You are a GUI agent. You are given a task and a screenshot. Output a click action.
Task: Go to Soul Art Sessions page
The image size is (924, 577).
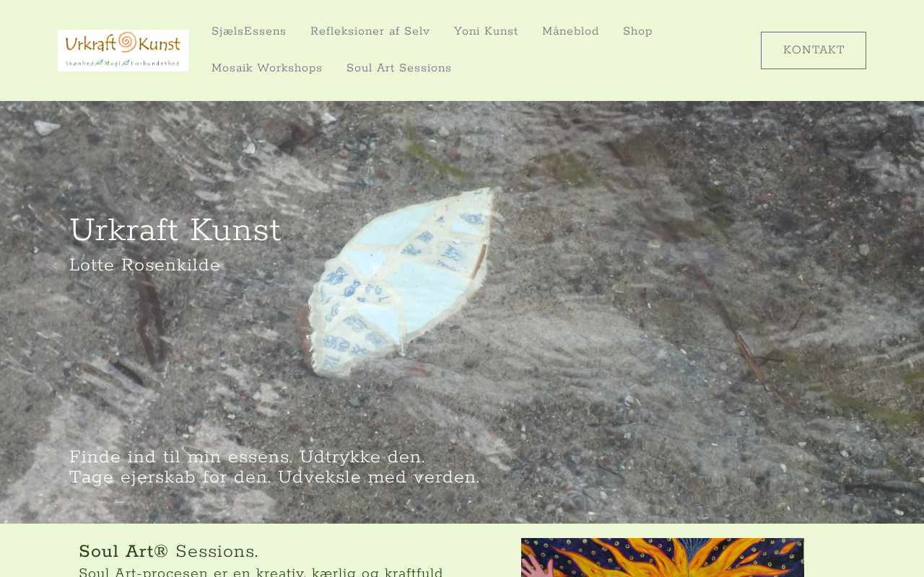point(399,69)
